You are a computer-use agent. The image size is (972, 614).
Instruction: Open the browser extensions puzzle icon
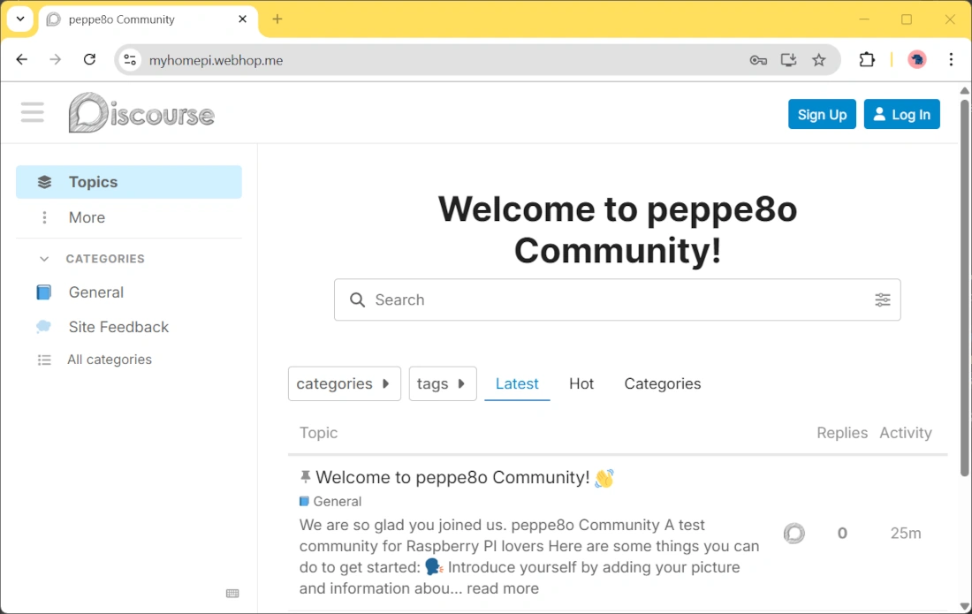(867, 59)
